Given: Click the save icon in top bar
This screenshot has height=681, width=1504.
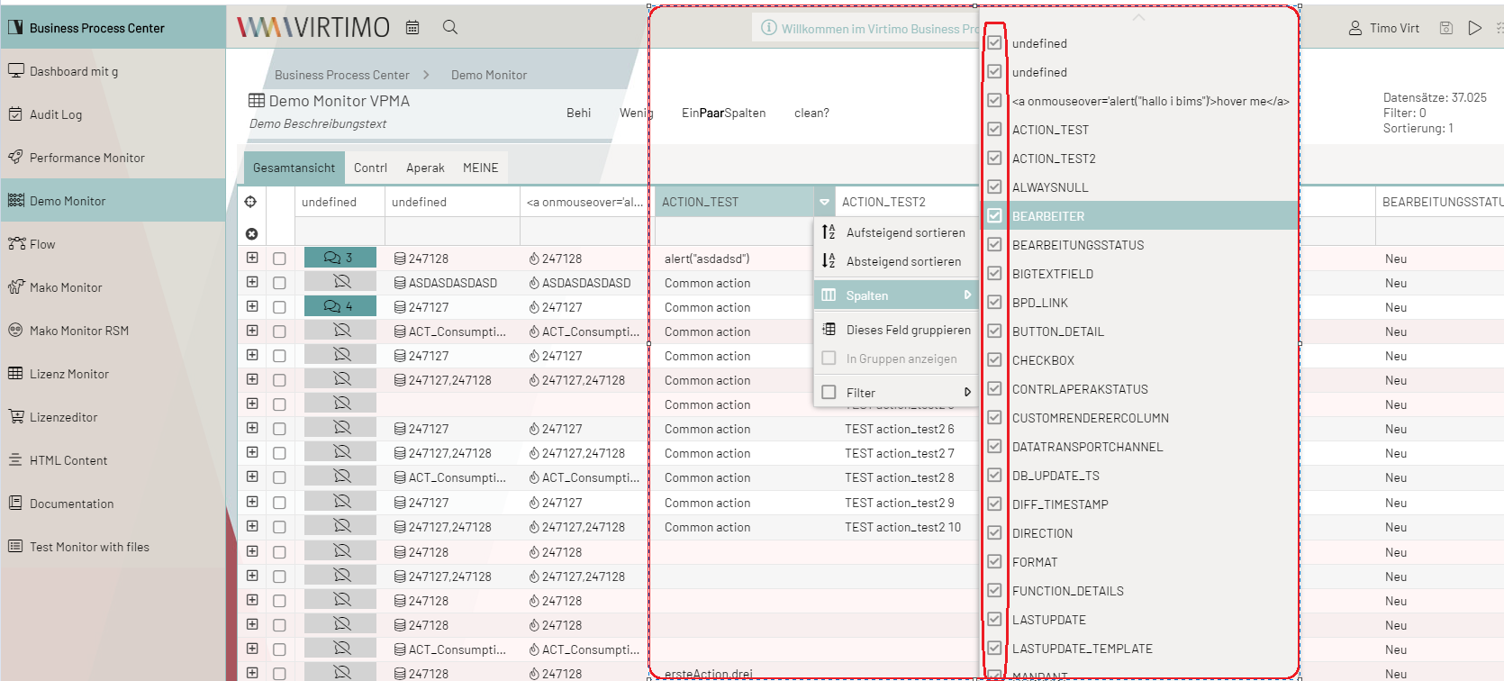Looking at the screenshot, I should click(x=1445, y=28).
